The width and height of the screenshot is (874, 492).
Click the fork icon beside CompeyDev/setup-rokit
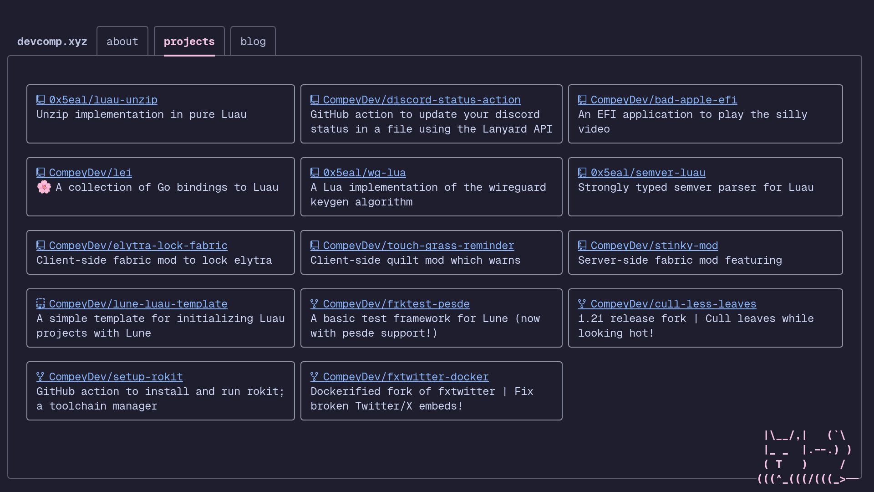[41, 376]
